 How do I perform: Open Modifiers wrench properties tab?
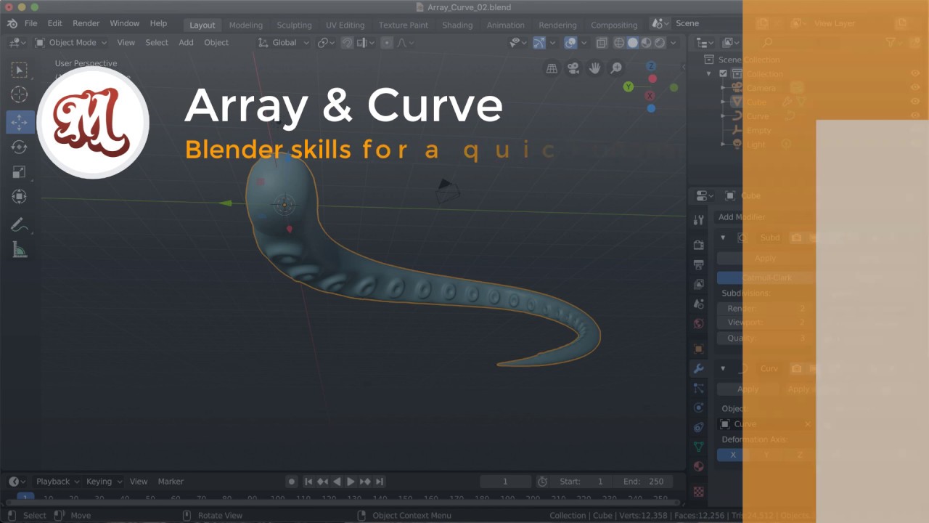(698, 368)
